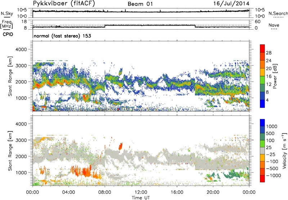Click the 'Velocity [m s⁻¹]' colorbar label
The width and height of the screenshot is (288, 200).
[284, 151]
